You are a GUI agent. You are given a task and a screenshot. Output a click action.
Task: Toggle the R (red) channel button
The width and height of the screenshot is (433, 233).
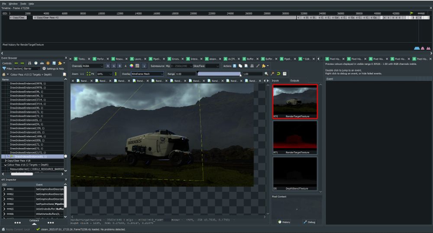tap(108, 66)
